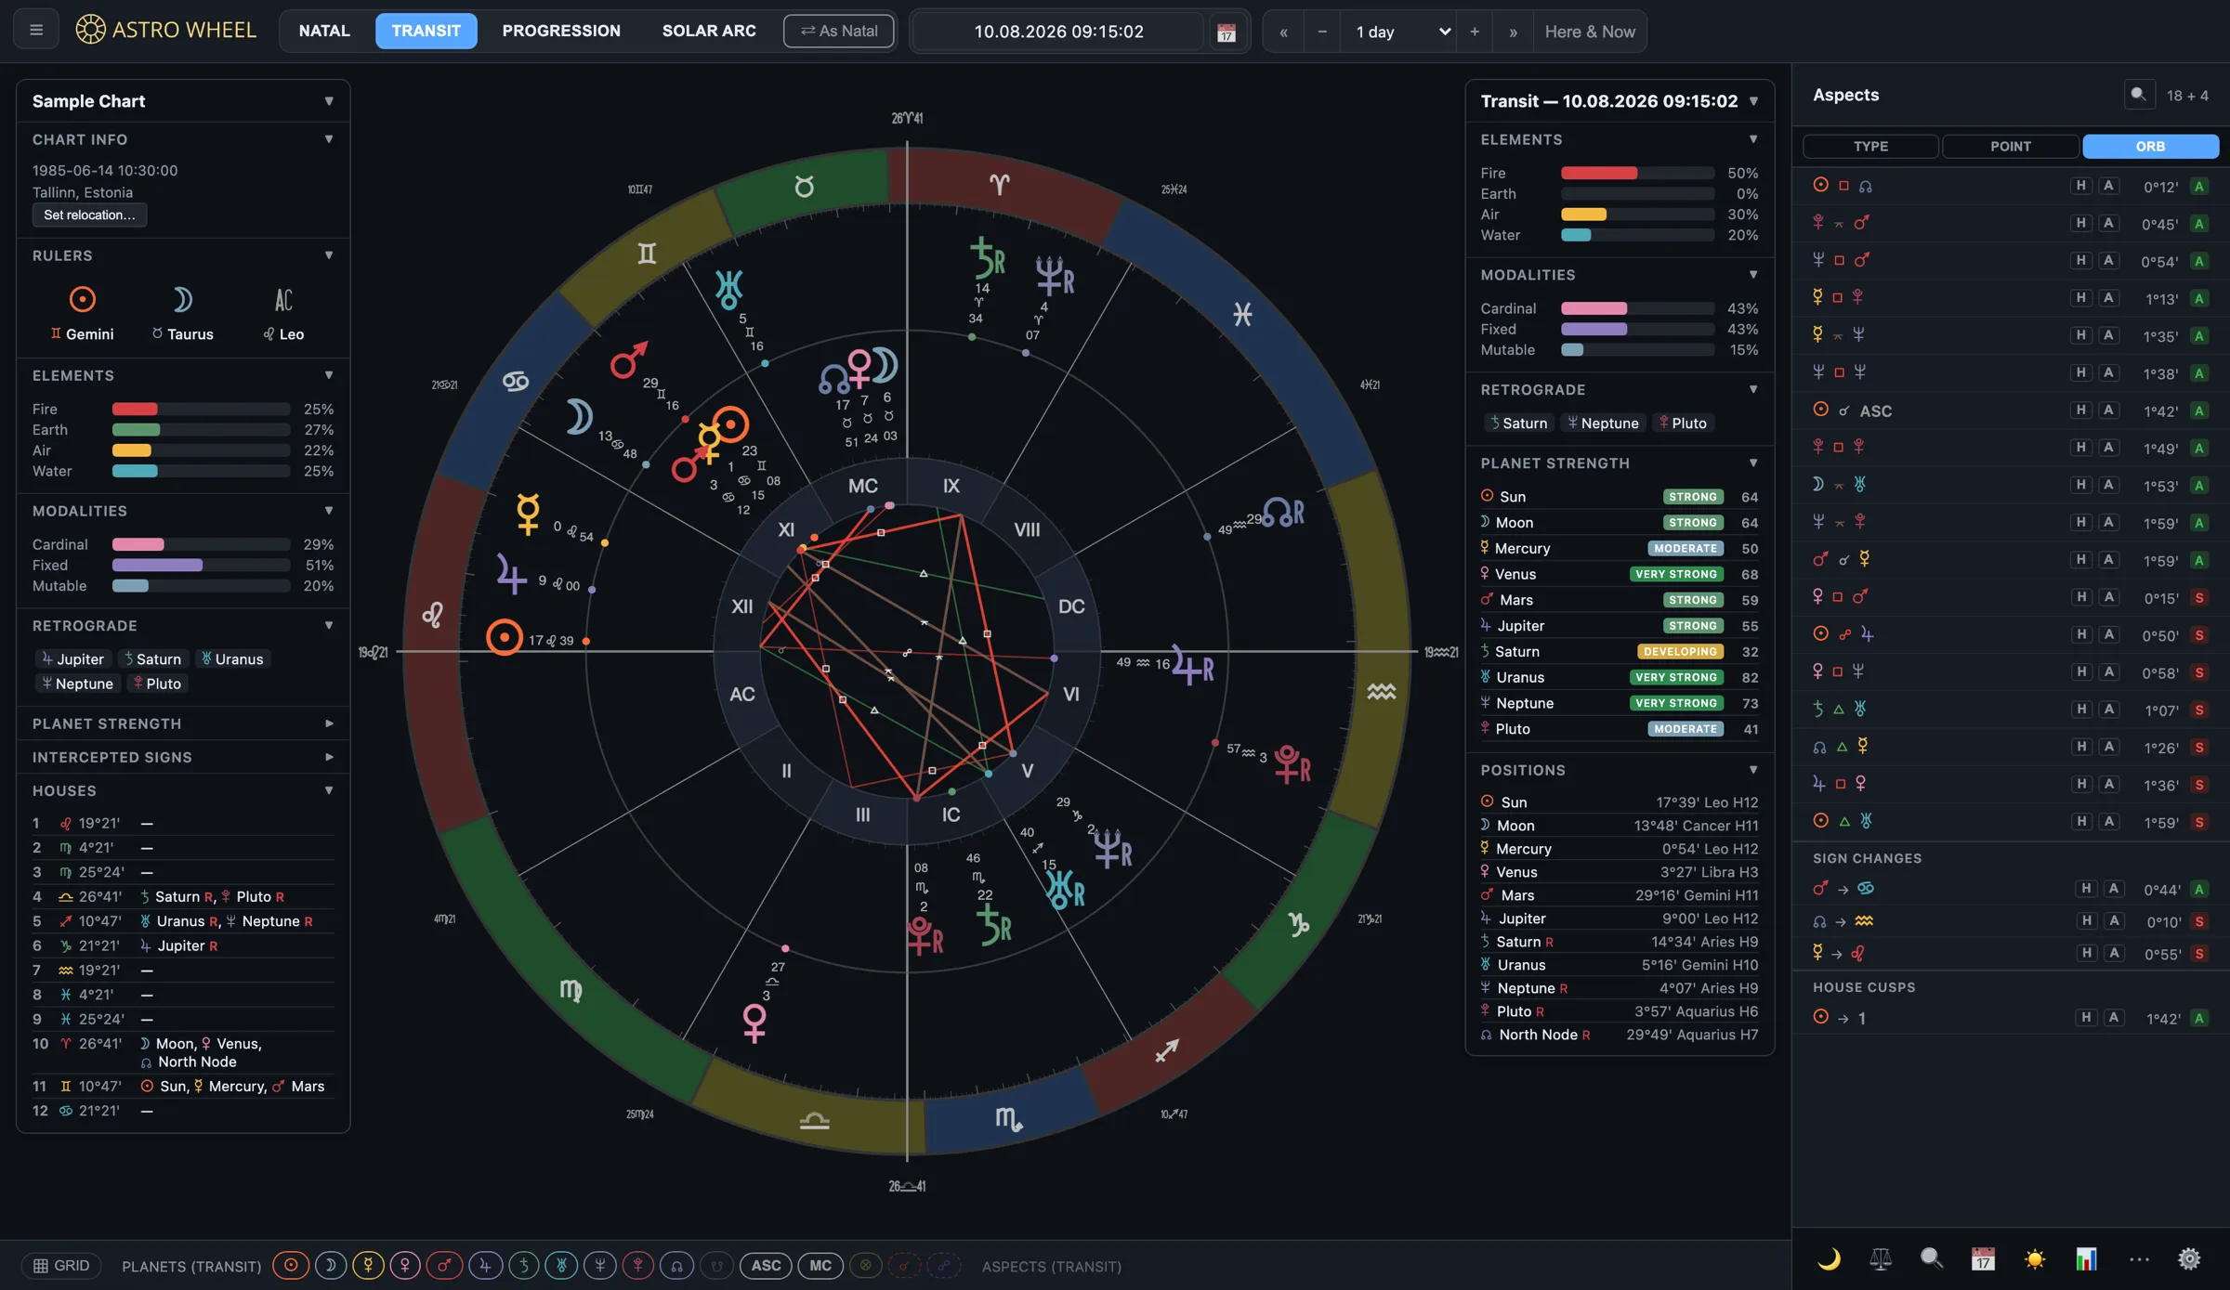Step forward one interval with plus

[1475, 32]
